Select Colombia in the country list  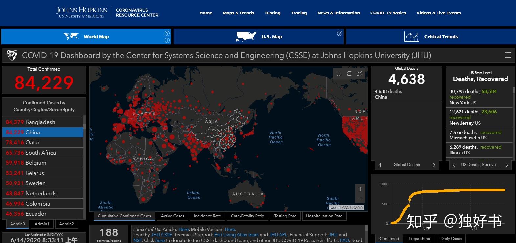[x=43, y=204]
